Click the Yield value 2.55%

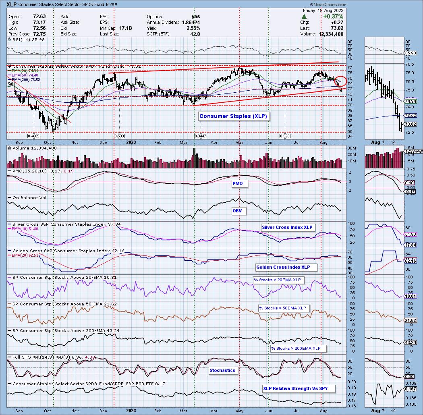[x=193, y=28]
